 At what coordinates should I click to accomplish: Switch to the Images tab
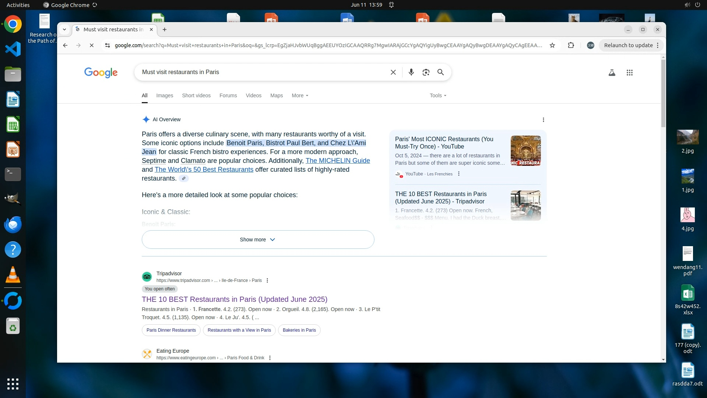[x=165, y=95]
